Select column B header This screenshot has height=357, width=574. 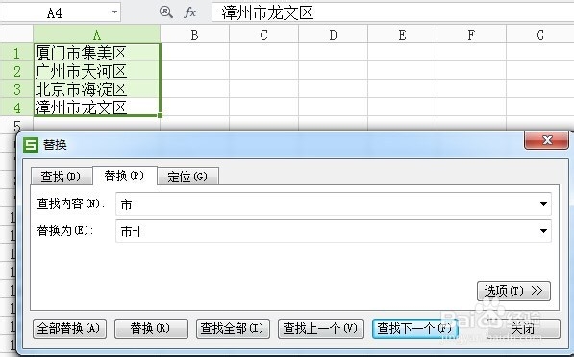[195, 35]
